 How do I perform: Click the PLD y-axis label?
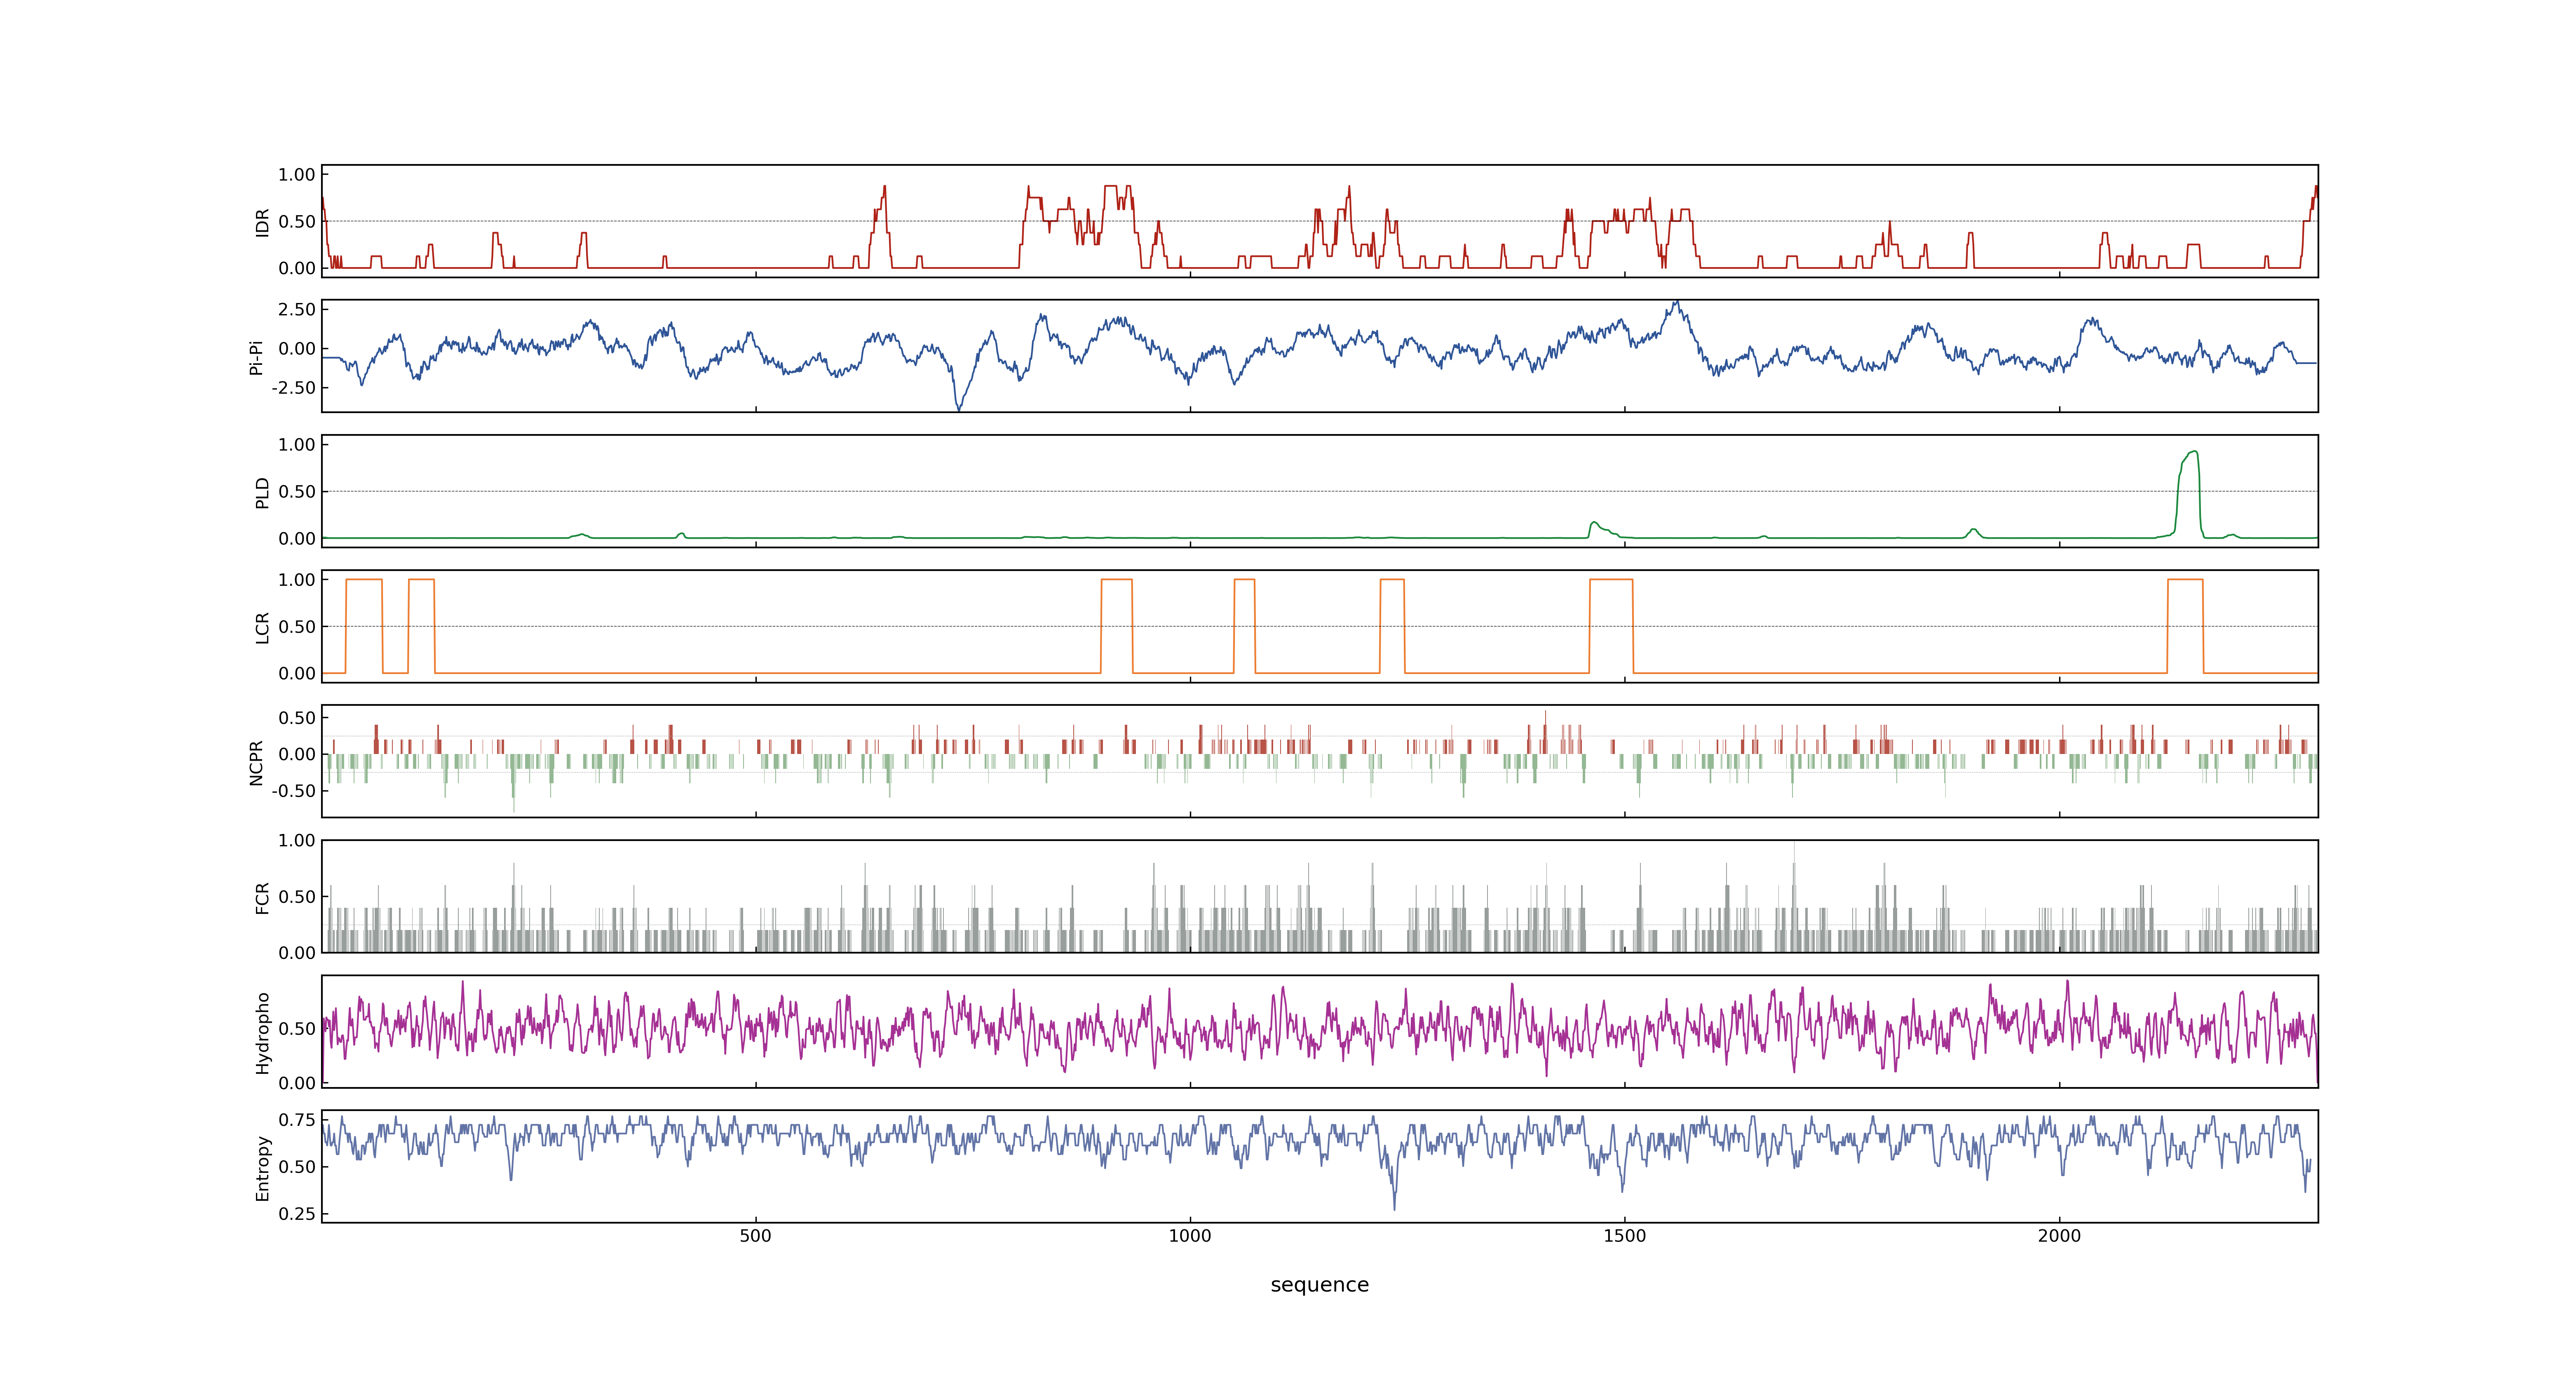pyautogui.click(x=262, y=492)
